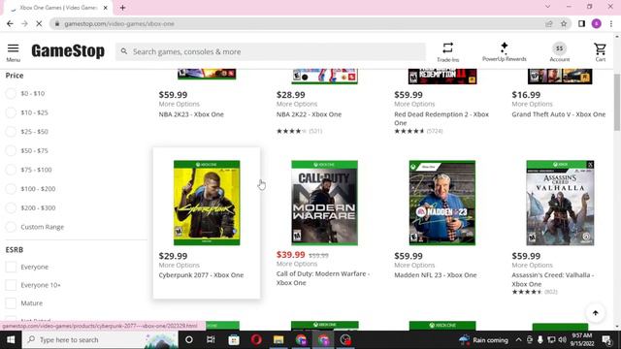Click the Modern Warfare cover image
Screen dimensions: 621x349
coord(324,203)
